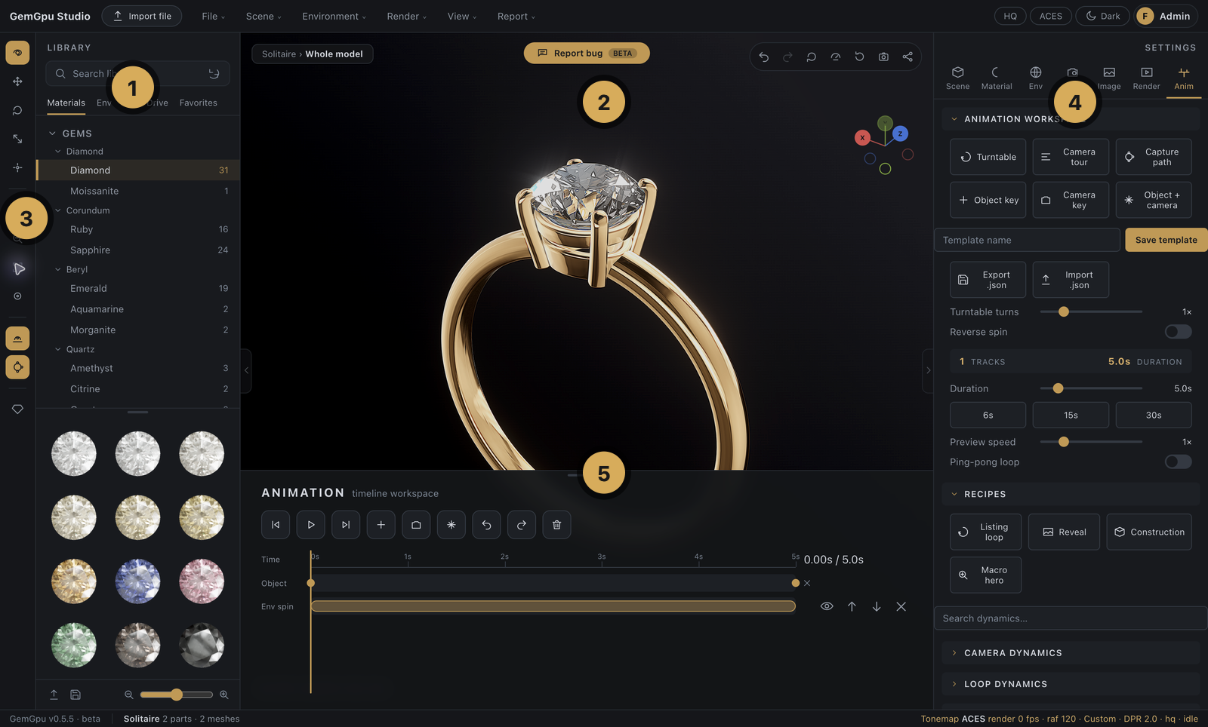Screen dimensions: 1208x727
Task: Switch the Dark theme toggle
Action: 1102,16
